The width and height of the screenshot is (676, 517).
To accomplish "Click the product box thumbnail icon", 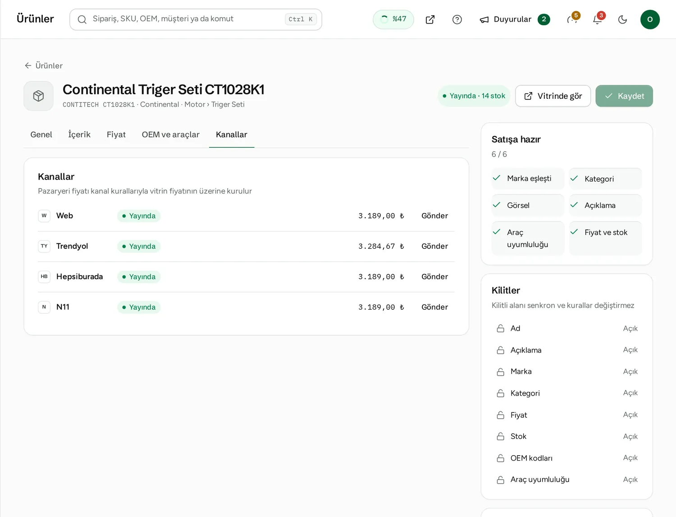I will pyautogui.click(x=38, y=96).
